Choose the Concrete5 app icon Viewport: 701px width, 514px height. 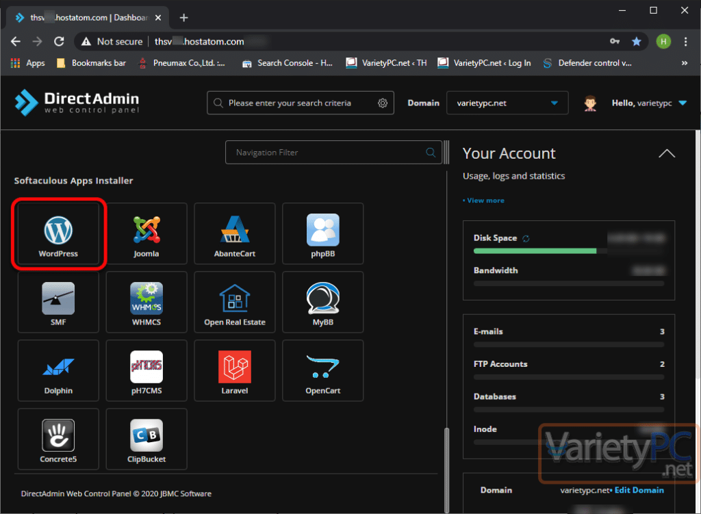(x=58, y=439)
